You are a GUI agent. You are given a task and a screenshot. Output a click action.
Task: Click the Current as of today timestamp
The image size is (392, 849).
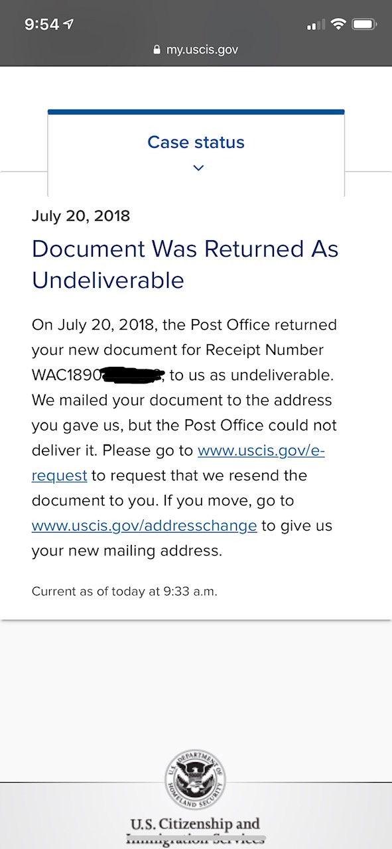click(x=125, y=590)
